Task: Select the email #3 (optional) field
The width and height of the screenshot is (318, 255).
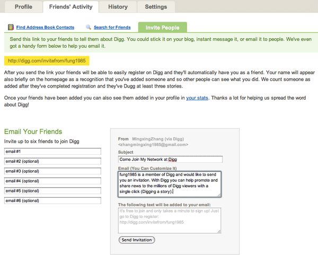Action: coord(52,171)
